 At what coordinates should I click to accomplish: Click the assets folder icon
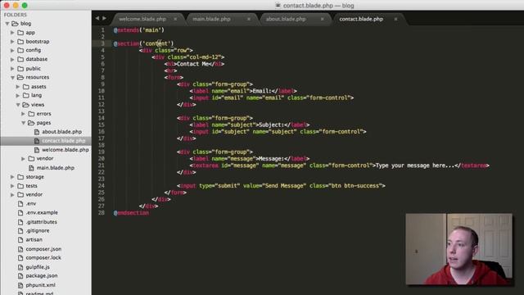[25, 86]
